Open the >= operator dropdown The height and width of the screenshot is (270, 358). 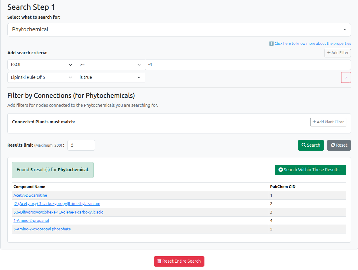click(x=110, y=64)
